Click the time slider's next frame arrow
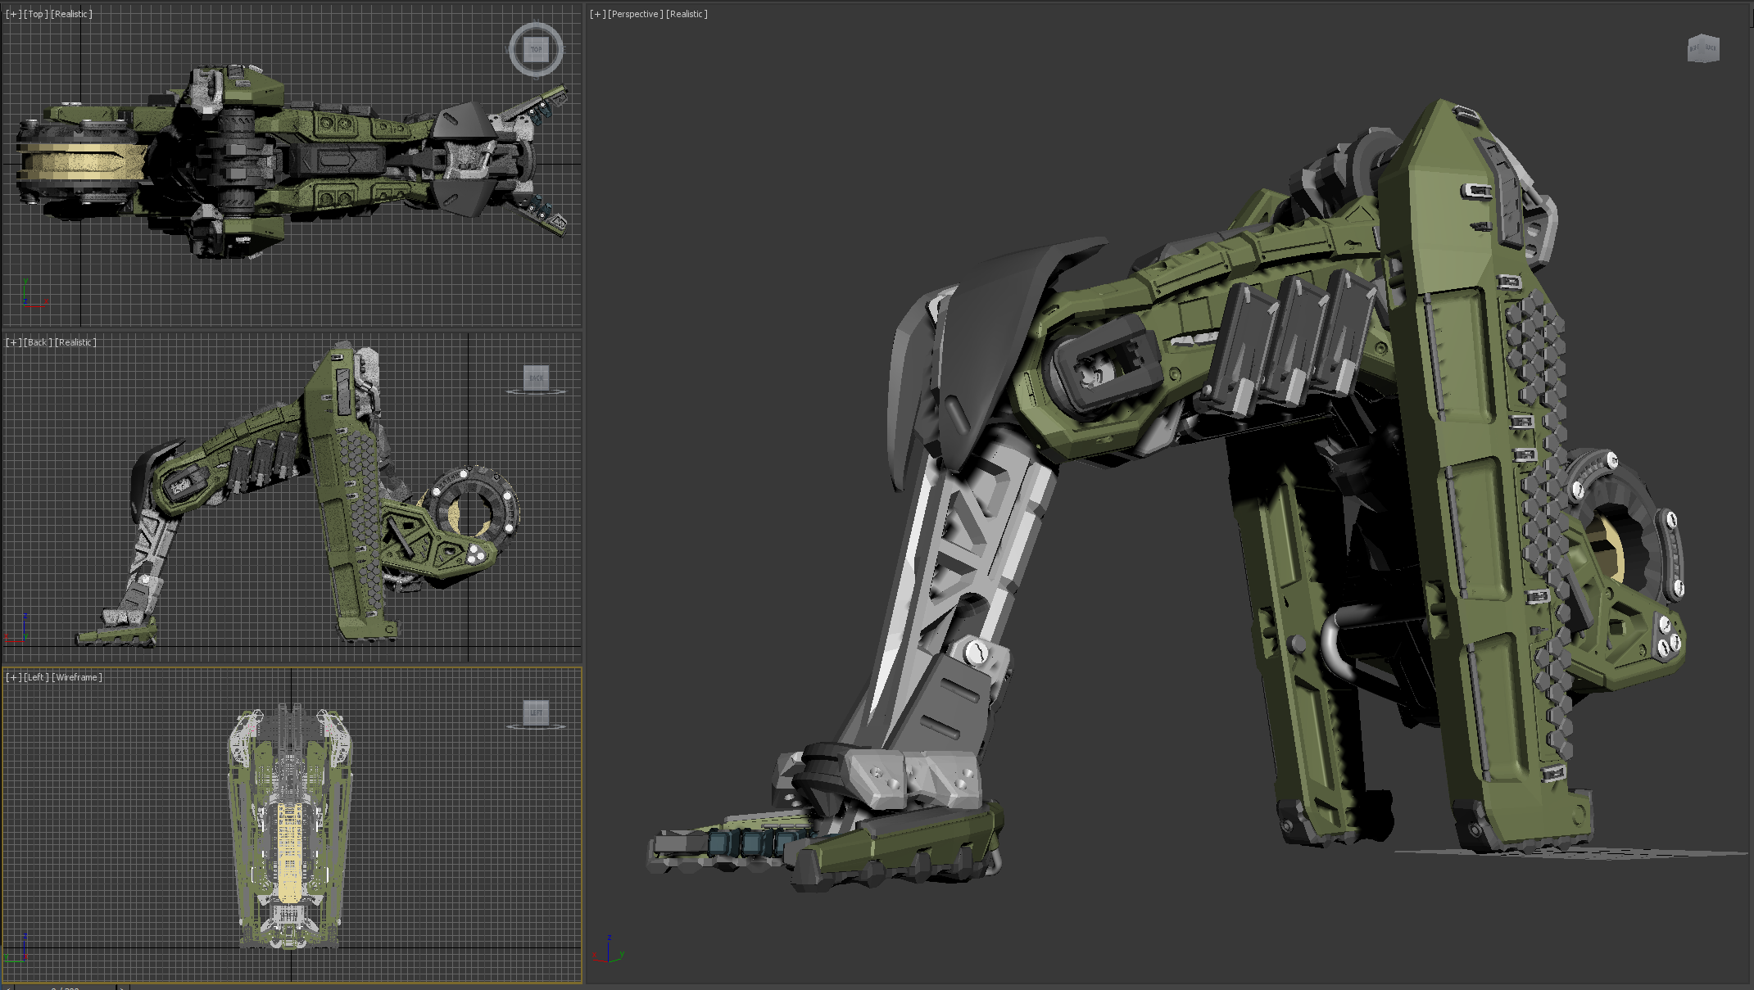Screen dimensions: 1754x990 (x=122, y=987)
